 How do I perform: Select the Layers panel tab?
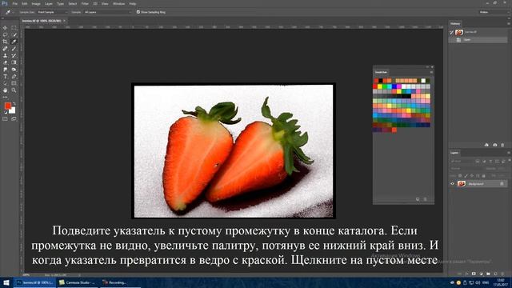pyautogui.click(x=454, y=153)
